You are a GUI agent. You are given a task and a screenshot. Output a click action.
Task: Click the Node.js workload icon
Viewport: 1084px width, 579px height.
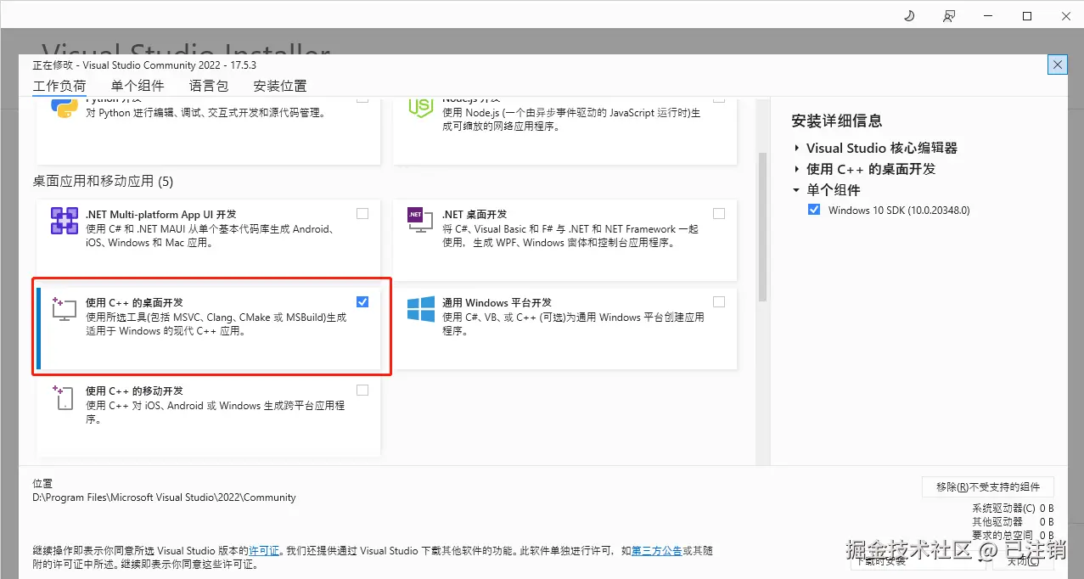(421, 108)
